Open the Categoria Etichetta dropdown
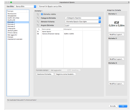Image resolution: width=132 pixels, height=112 pixels. pos(83,18)
